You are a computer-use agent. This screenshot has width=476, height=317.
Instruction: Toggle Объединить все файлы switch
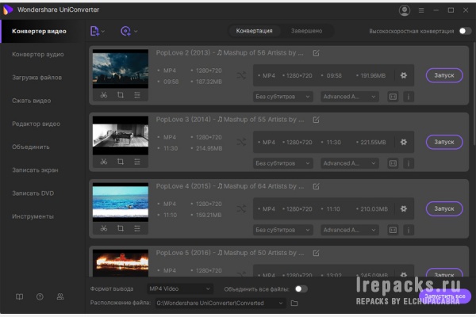301,289
